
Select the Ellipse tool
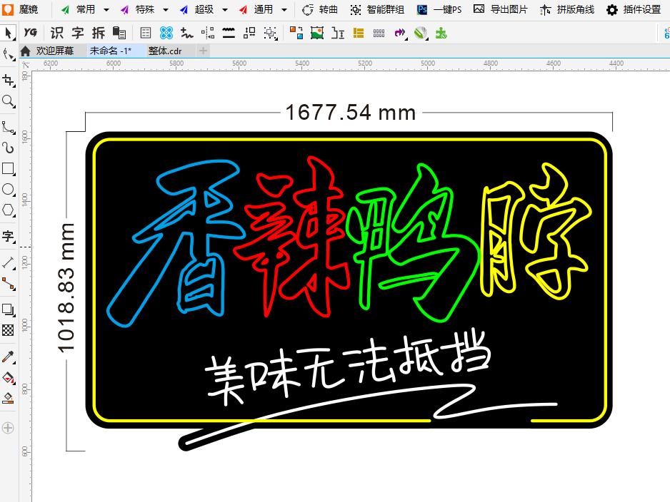[x=9, y=190]
